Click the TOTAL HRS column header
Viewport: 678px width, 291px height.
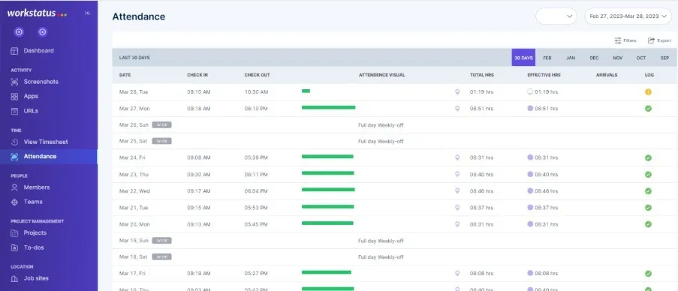pyautogui.click(x=482, y=75)
